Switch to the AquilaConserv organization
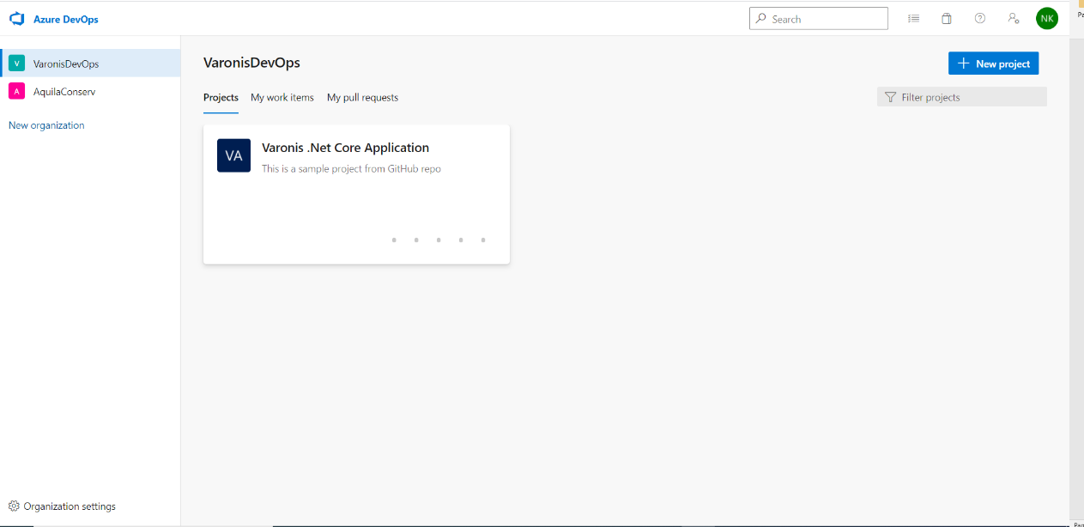Screen dimensions: 1084x527 (x=64, y=91)
